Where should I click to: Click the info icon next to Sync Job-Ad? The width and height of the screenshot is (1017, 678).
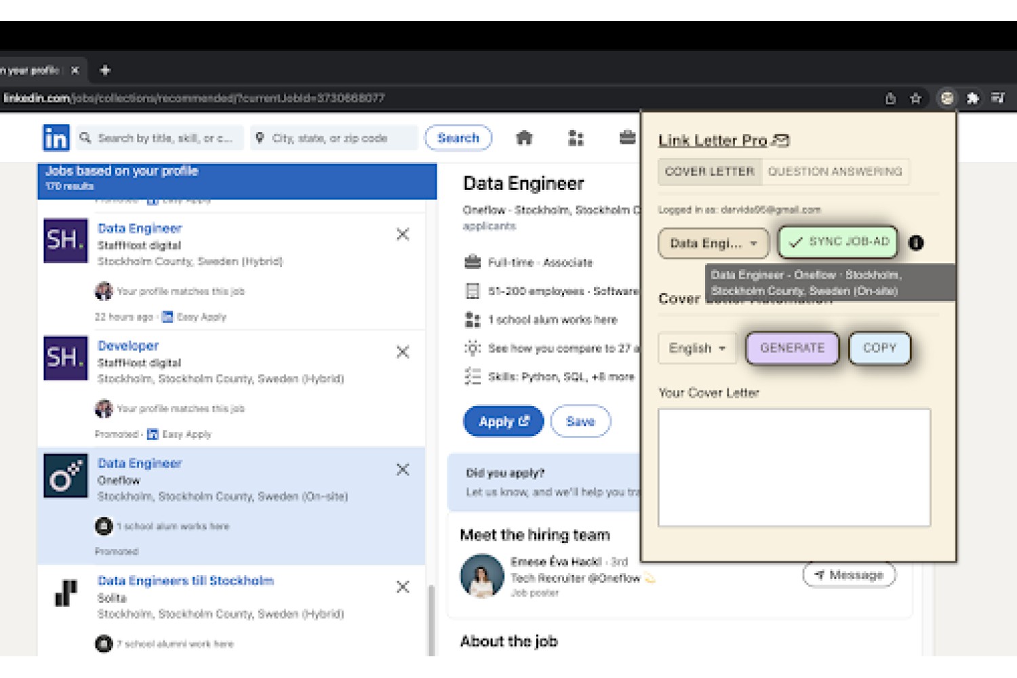click(x=916, y=243)
